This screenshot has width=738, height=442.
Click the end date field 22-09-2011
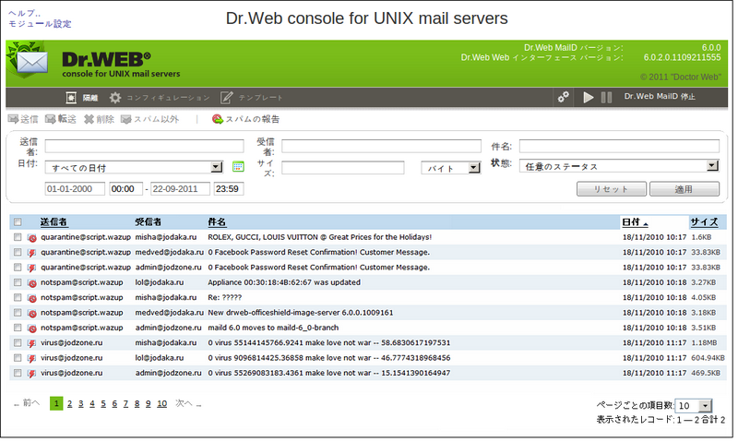pyautogui.click(x=180, y=189)
